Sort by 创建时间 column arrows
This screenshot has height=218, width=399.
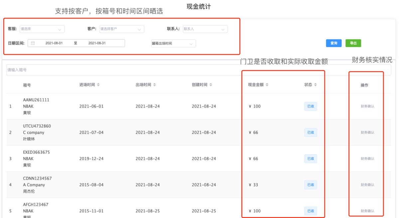tap(210, 85)
